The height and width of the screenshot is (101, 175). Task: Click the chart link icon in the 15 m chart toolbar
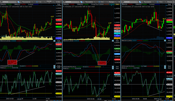[x=140, y=2]
